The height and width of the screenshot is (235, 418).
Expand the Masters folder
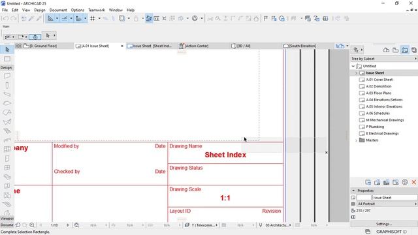click(x=356, y=140)
